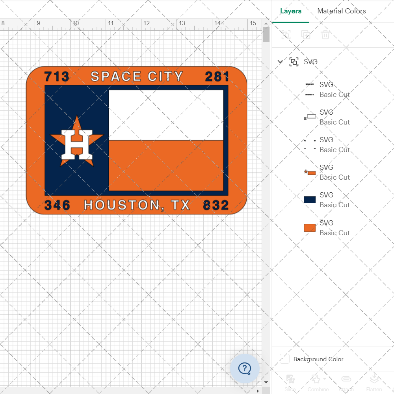Click the 346 area code text

point(57,205)
